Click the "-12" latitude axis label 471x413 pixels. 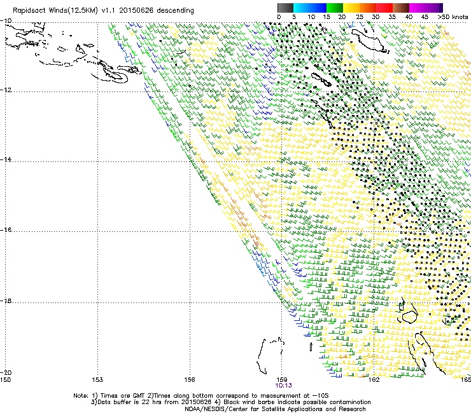coord(6,90)
